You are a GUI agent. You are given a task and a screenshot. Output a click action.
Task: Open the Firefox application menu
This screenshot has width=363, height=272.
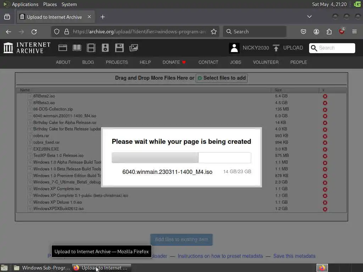[x=354, y=32]
